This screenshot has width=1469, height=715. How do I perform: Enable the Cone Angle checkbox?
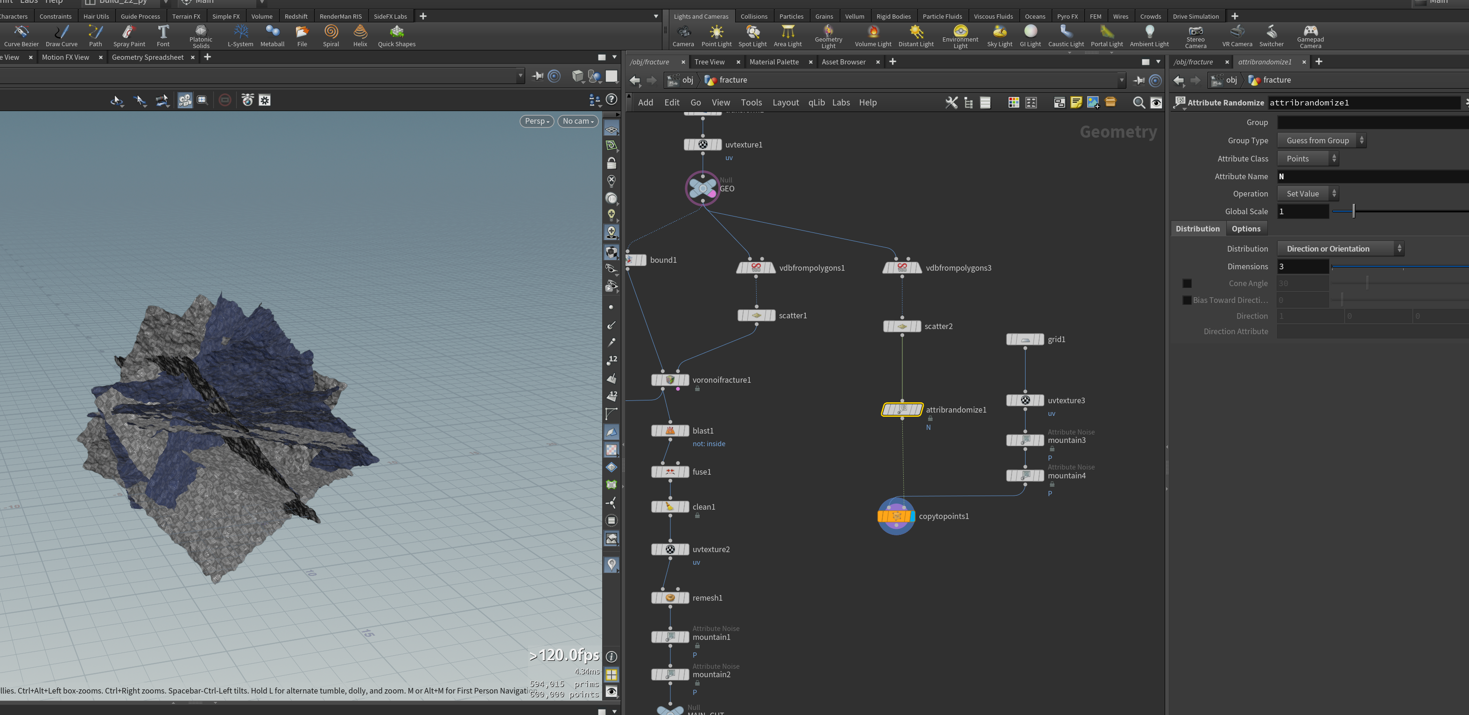pos(1187,283)
